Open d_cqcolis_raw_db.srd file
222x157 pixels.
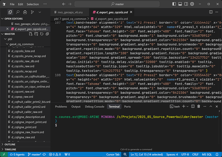(25, 61)
